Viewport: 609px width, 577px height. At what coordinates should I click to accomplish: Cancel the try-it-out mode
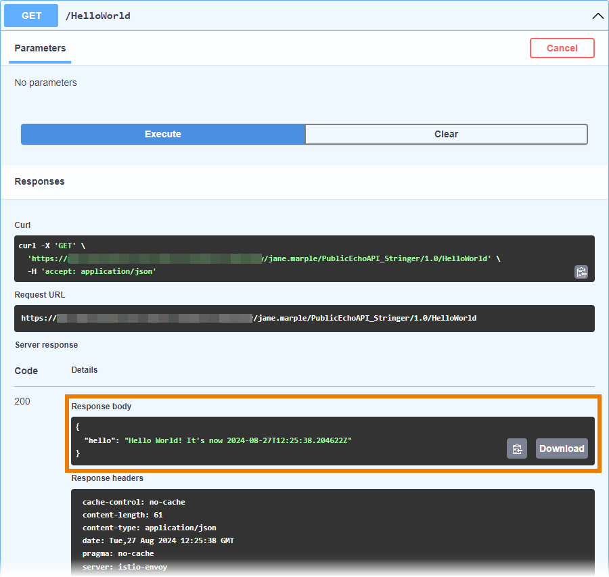click(x=562, y=48)
